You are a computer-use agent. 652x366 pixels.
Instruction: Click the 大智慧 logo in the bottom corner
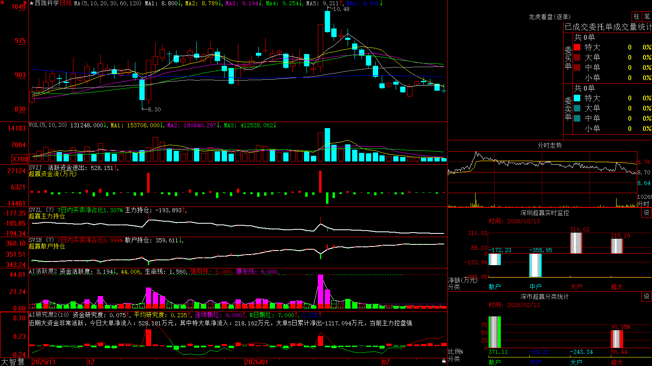tap(13, 362)
